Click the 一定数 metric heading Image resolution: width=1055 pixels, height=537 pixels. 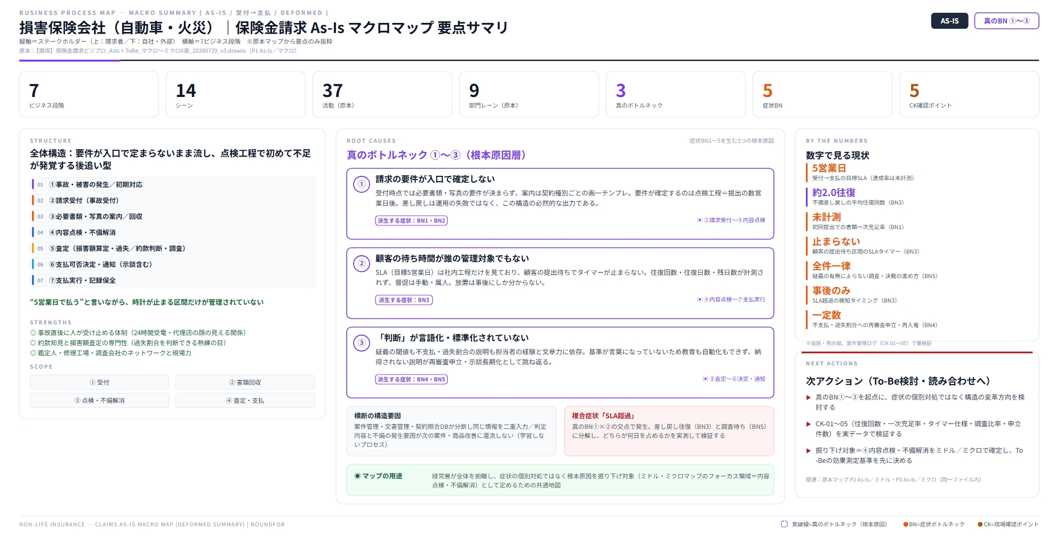tap(826, 315)
